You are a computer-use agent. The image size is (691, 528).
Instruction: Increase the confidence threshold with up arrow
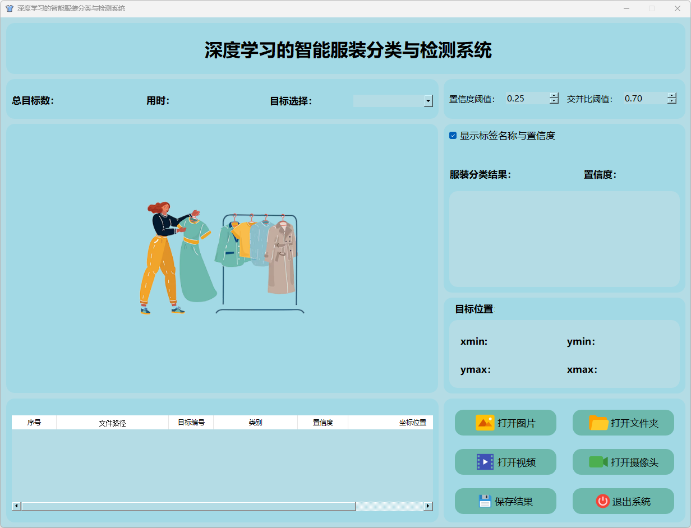554,95
